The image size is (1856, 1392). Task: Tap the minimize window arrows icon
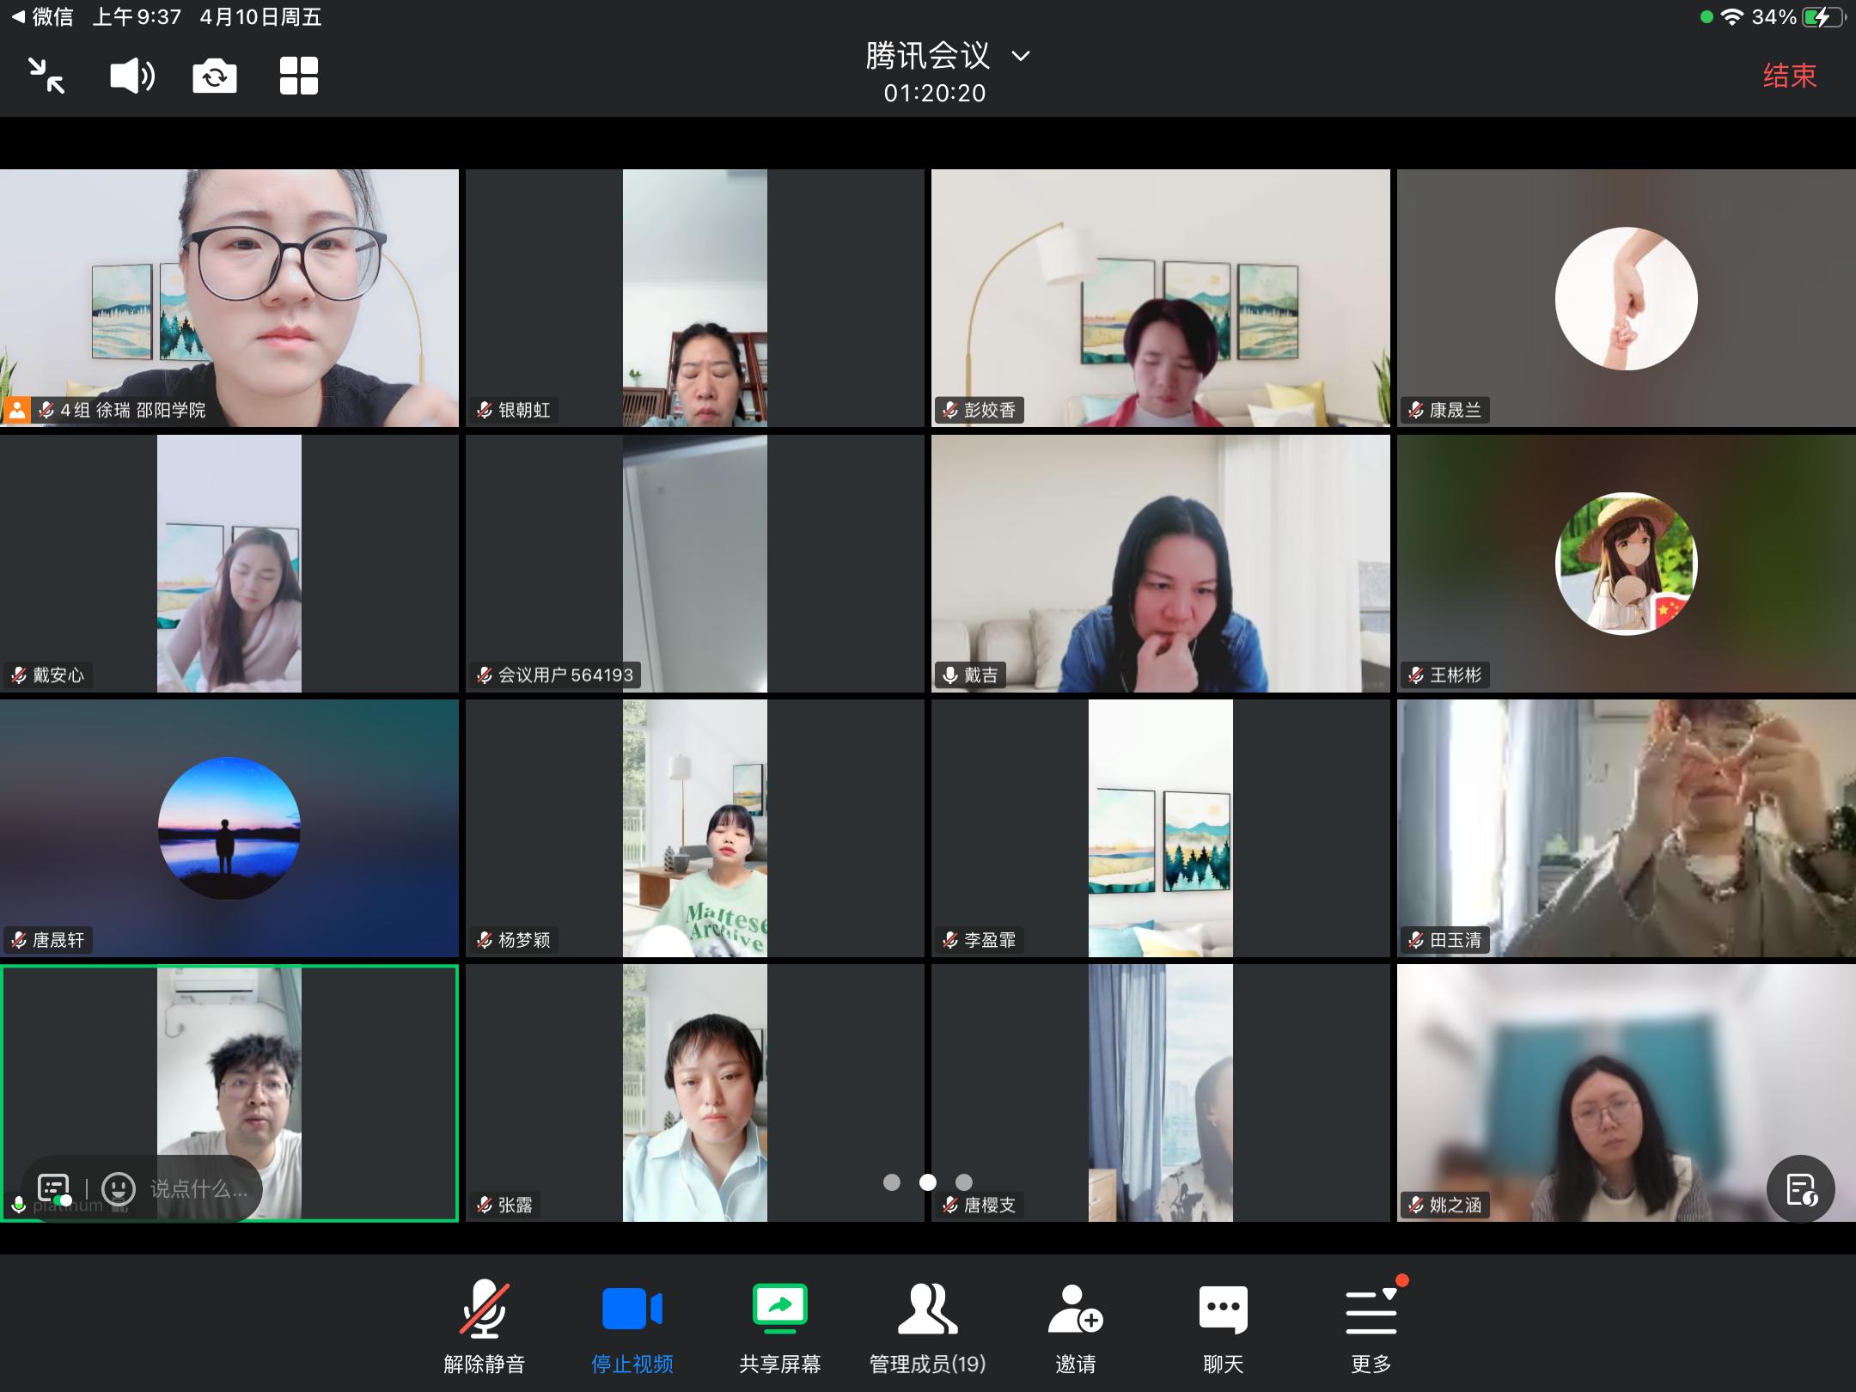[46, 76]
